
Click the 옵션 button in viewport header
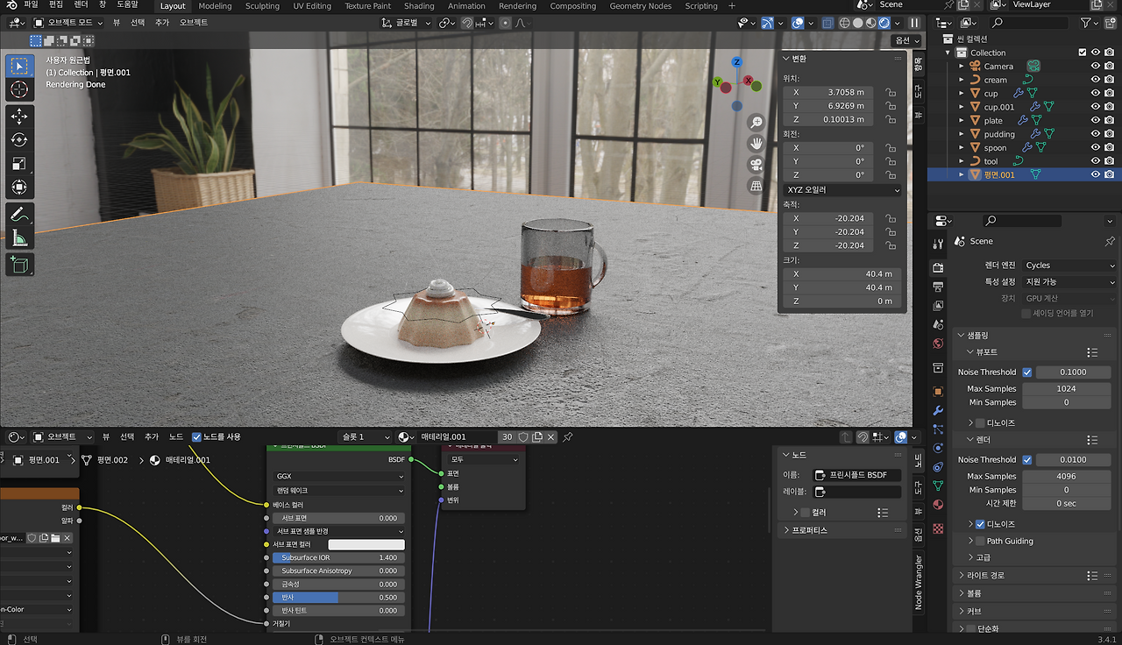(x=905, y=40)
